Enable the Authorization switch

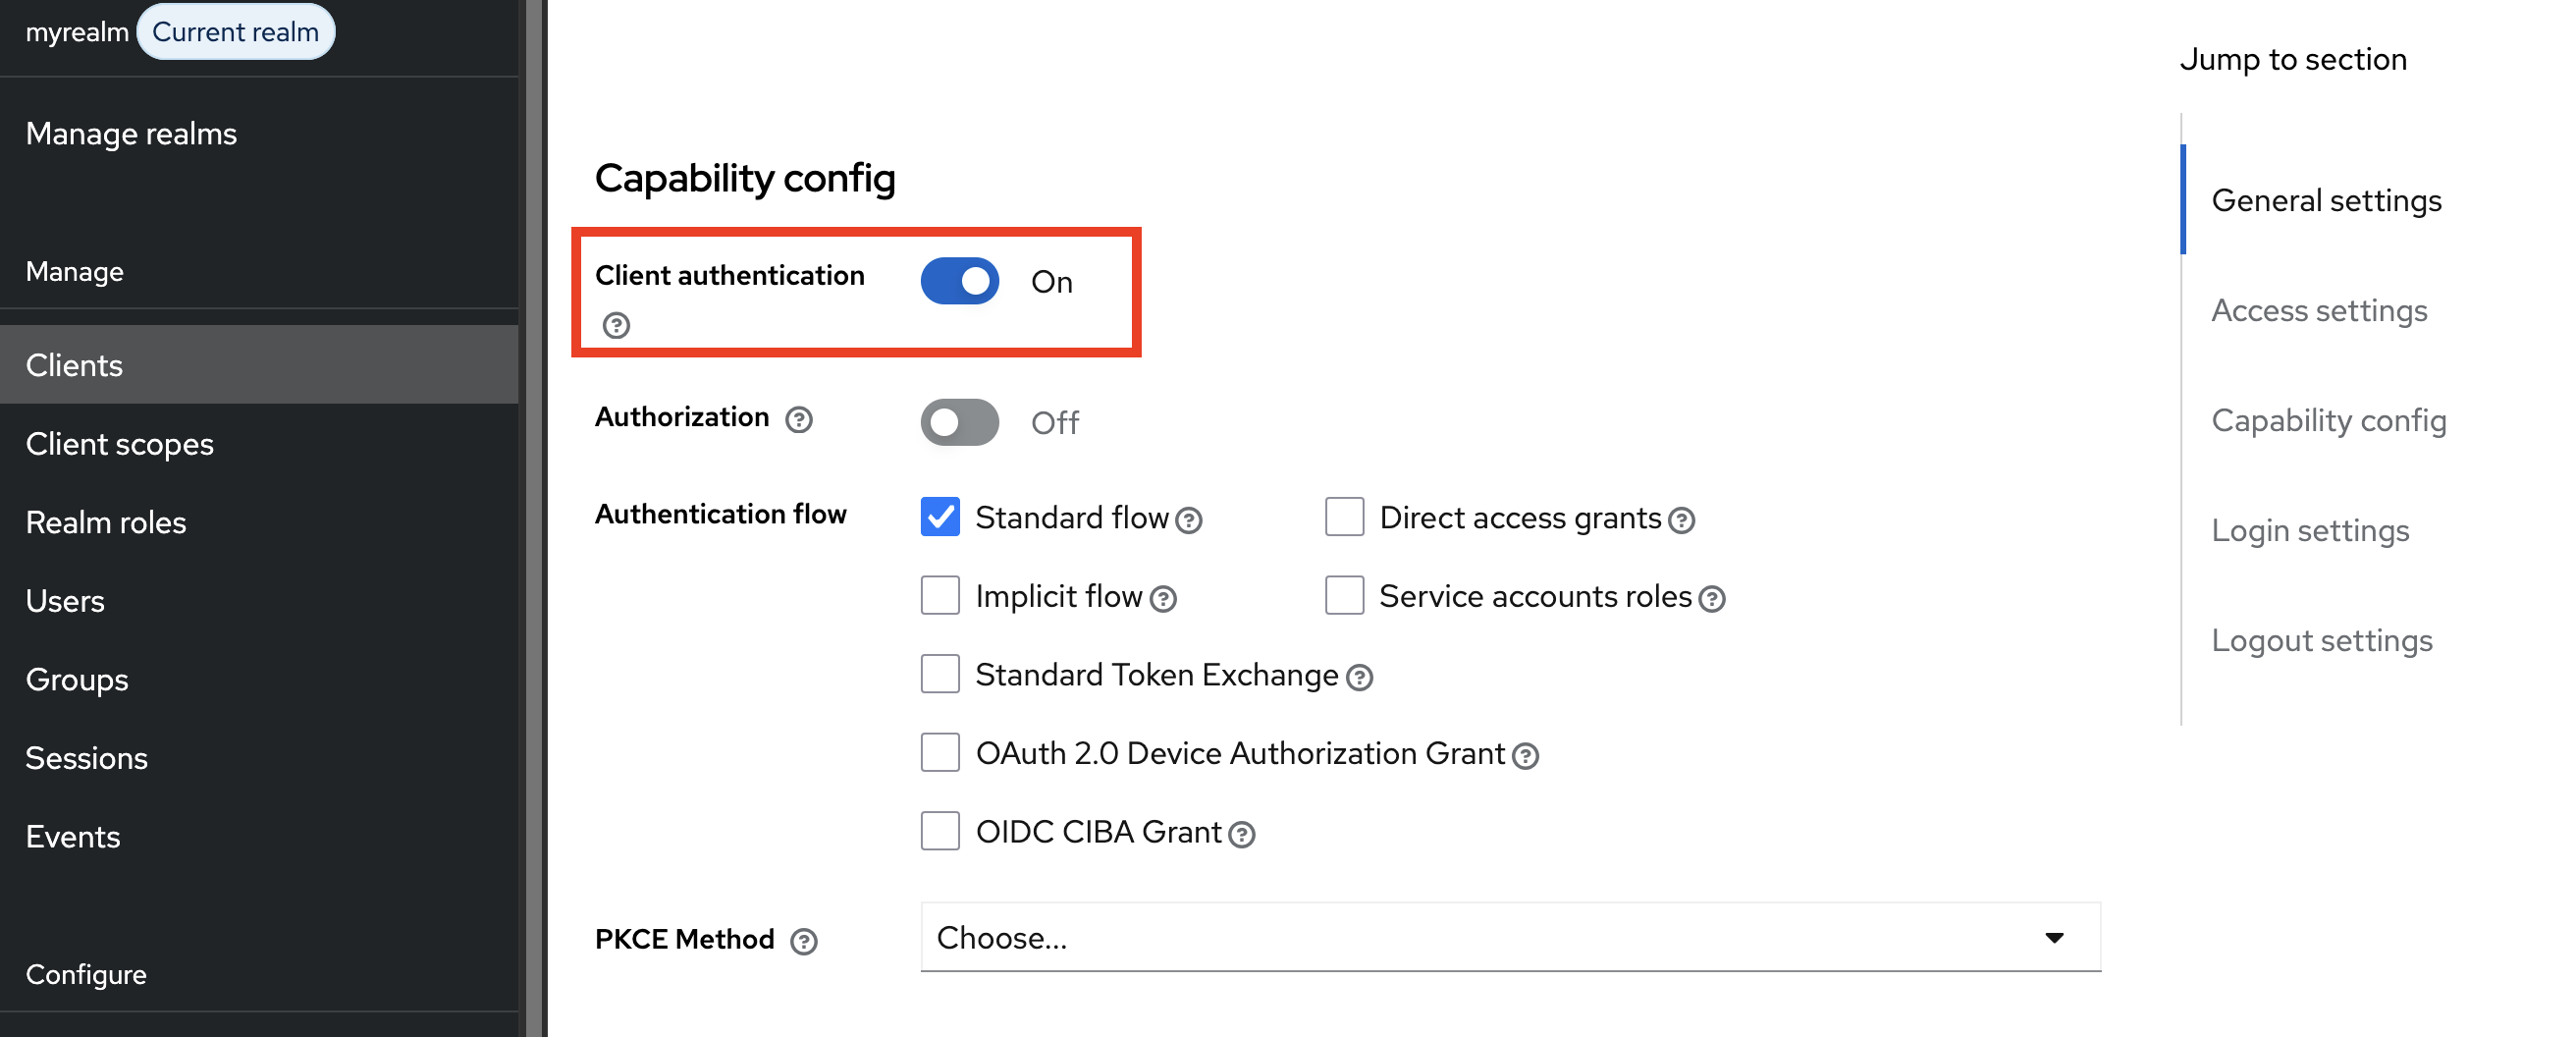pos(959,422)
